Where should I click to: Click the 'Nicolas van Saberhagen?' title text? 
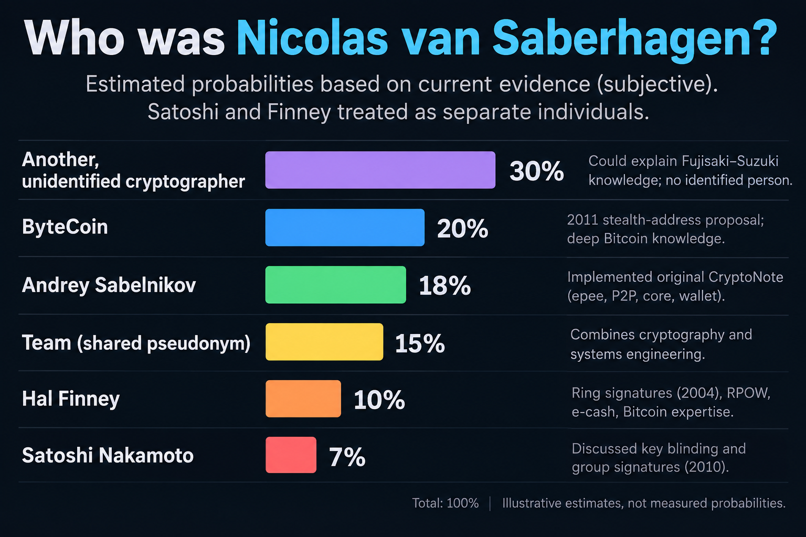pyautogui.click(x=506, y=38)
